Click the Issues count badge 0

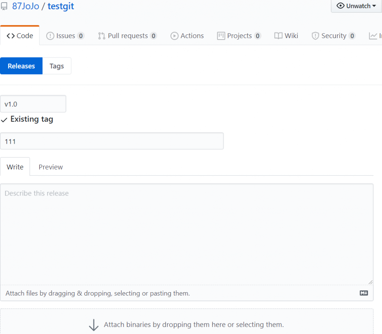pos(81,36)
